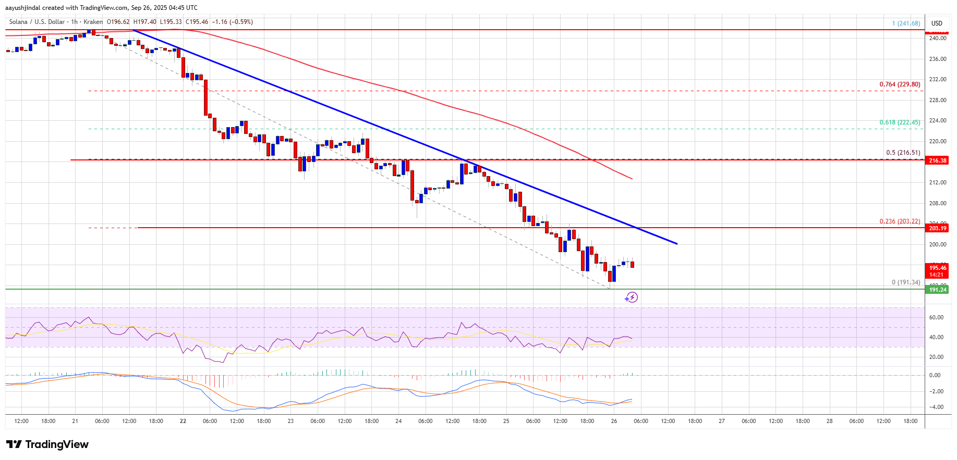The height and width of the screenshot is (460, 957).
Task: Click the date 22 on time axis
Action: [x=183, y=421]
